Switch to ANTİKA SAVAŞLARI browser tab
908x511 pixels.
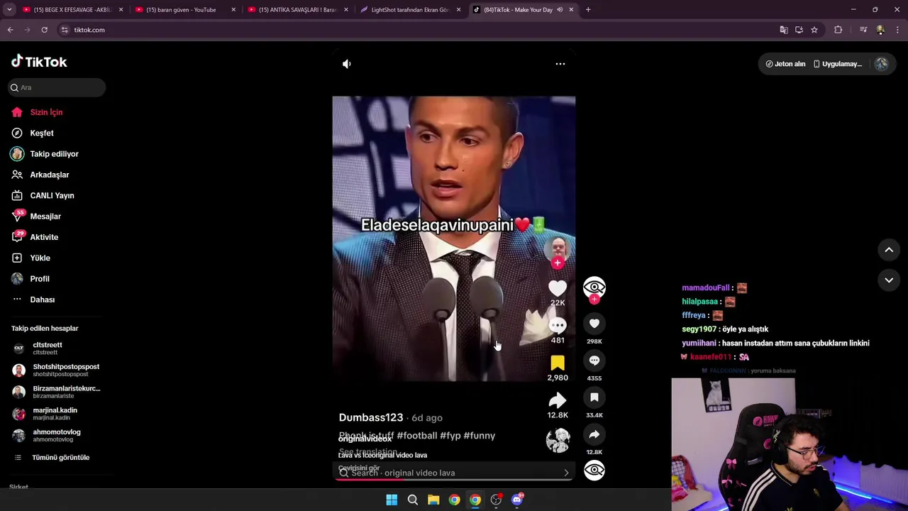(298, 10)
